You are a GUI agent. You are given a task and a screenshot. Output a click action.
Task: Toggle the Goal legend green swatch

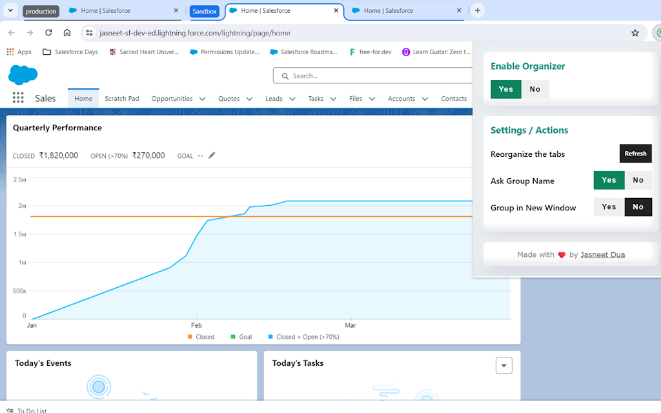[233, 337]
